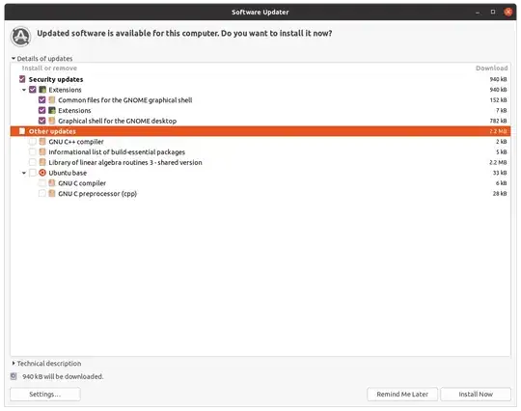Select 'Library of linear algebra routines 3' text
This screenshot has height=411, width=521.
[x=101, y=162]
